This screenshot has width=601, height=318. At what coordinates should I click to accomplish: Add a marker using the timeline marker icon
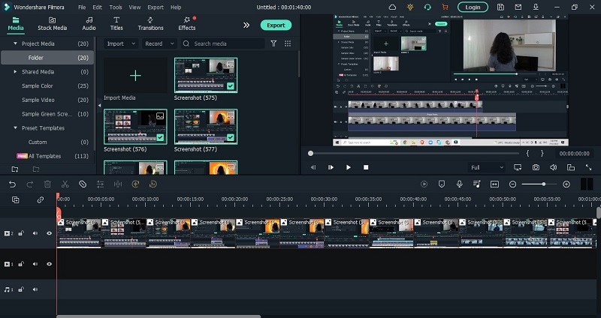point(441,184)
